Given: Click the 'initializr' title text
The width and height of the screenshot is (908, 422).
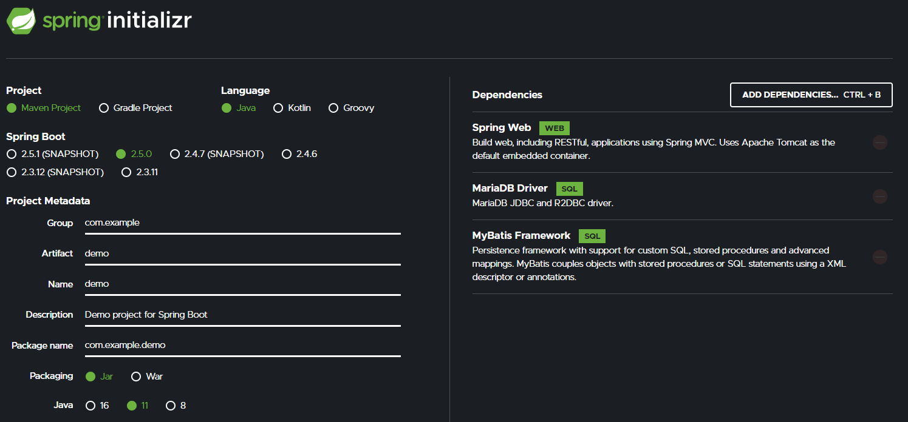Looking at the screenshot, I should [149, 20].
